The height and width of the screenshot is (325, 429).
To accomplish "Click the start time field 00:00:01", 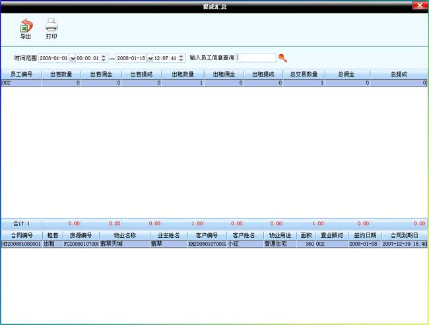I will click(x=88, y=58).
